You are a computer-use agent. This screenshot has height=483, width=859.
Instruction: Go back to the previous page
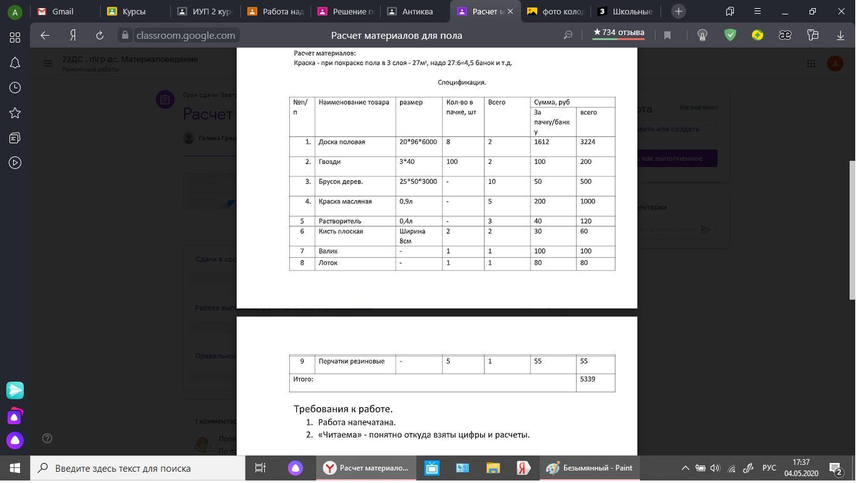point(44,36)
